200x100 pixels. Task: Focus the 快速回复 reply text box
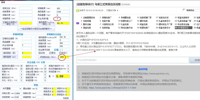(133, 60)
